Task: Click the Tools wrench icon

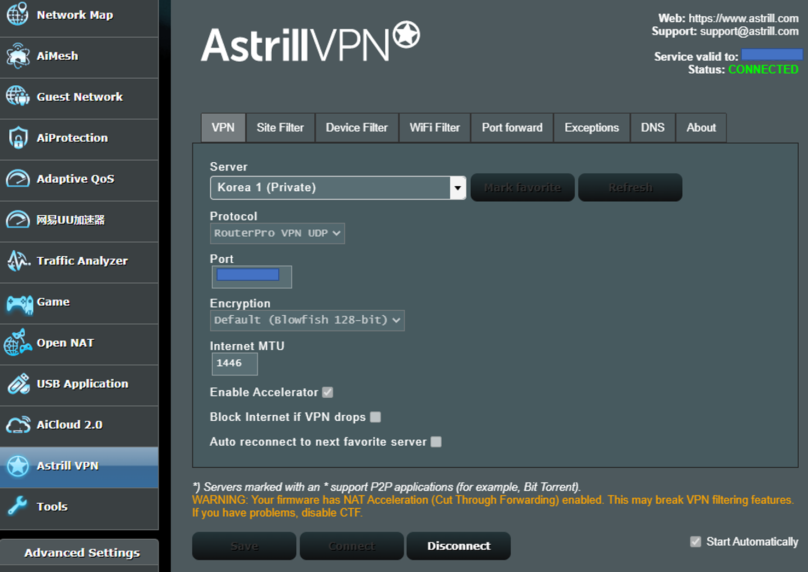Action: [17, 506]
